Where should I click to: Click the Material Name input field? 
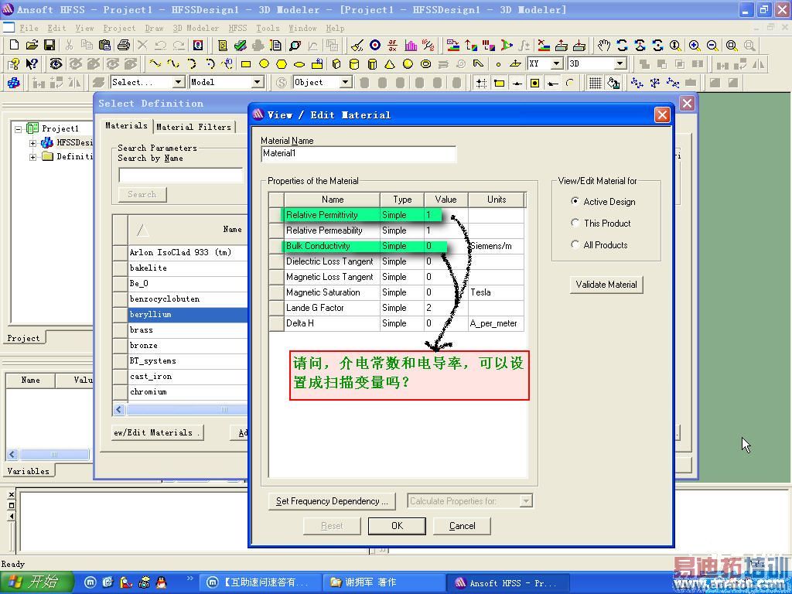(x=358, y=154)
